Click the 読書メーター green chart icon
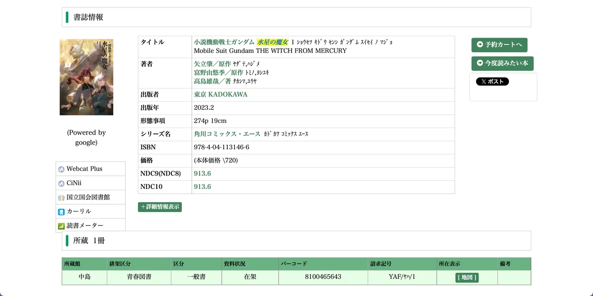Screen dimensions: 593x296 (61, 226)
